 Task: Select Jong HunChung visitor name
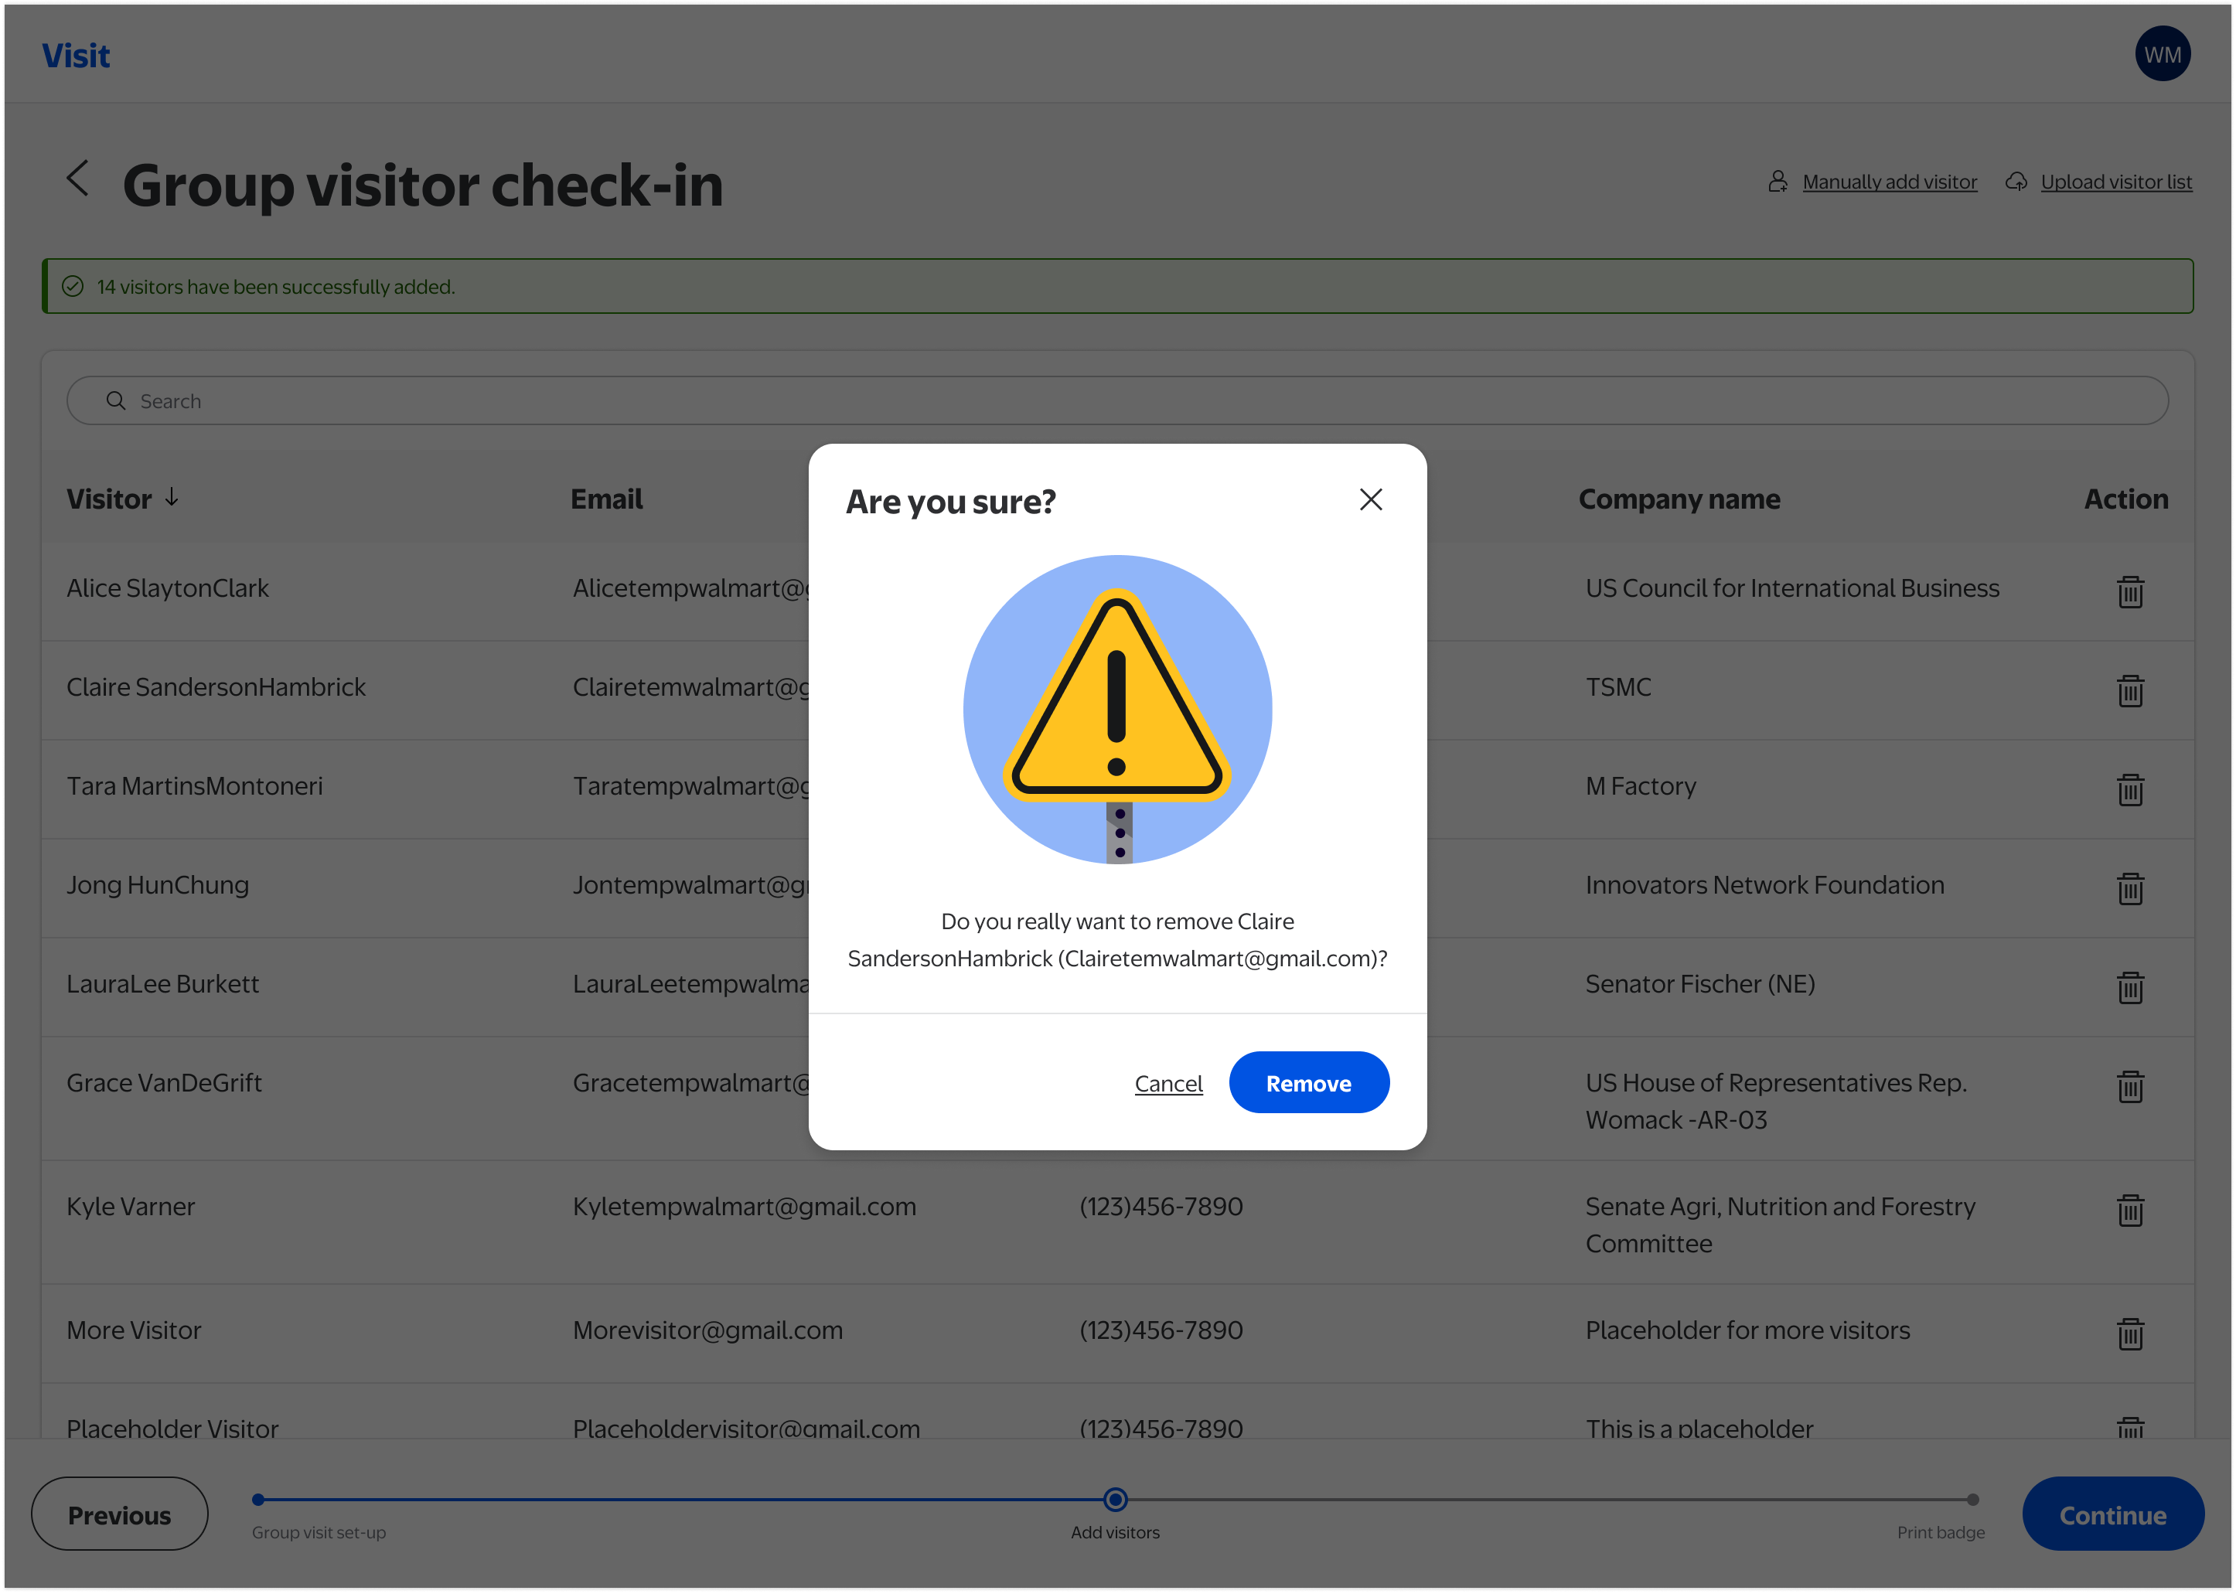pyautogui.click(x=158, y=885)
